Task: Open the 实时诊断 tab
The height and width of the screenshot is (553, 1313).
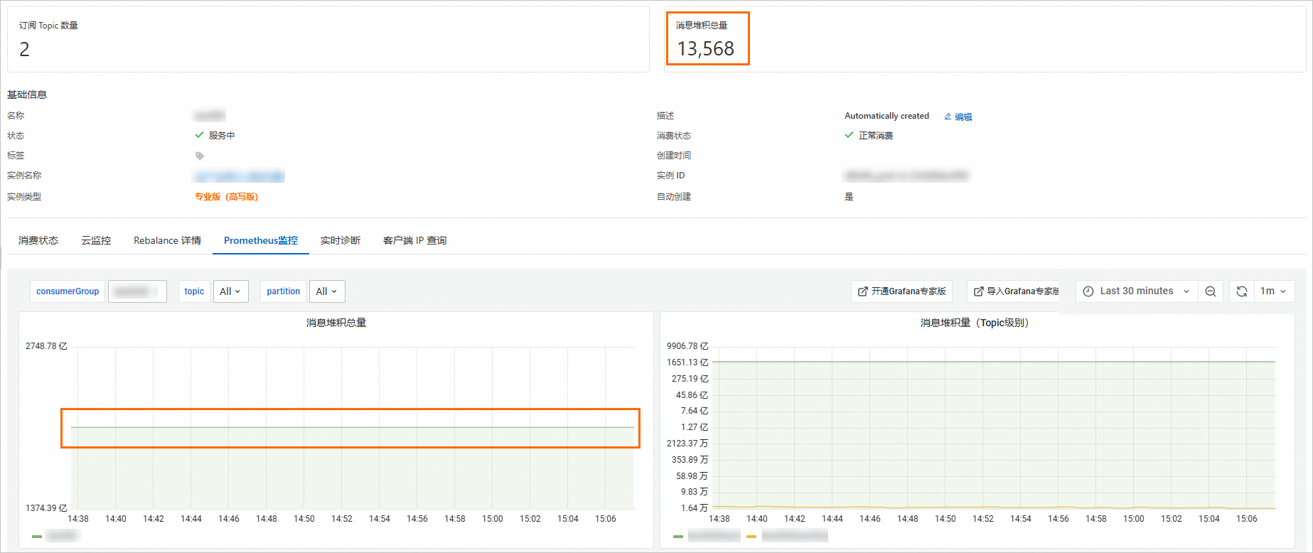Action: (x=341, y=240)
